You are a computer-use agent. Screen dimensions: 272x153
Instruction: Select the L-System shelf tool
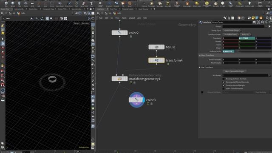point(109,4)
